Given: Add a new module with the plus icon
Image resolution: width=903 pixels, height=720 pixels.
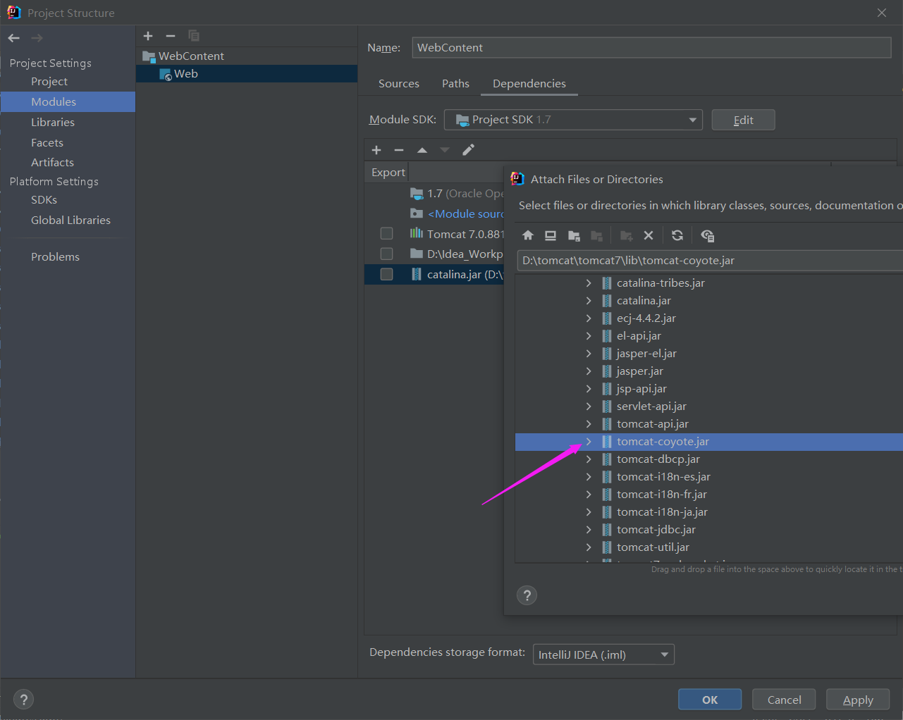Looking at the screenshot, I should pyautogui.click(x=148, y=36).
